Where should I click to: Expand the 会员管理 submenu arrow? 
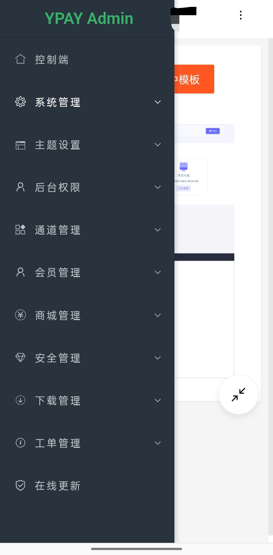point(158,272)
